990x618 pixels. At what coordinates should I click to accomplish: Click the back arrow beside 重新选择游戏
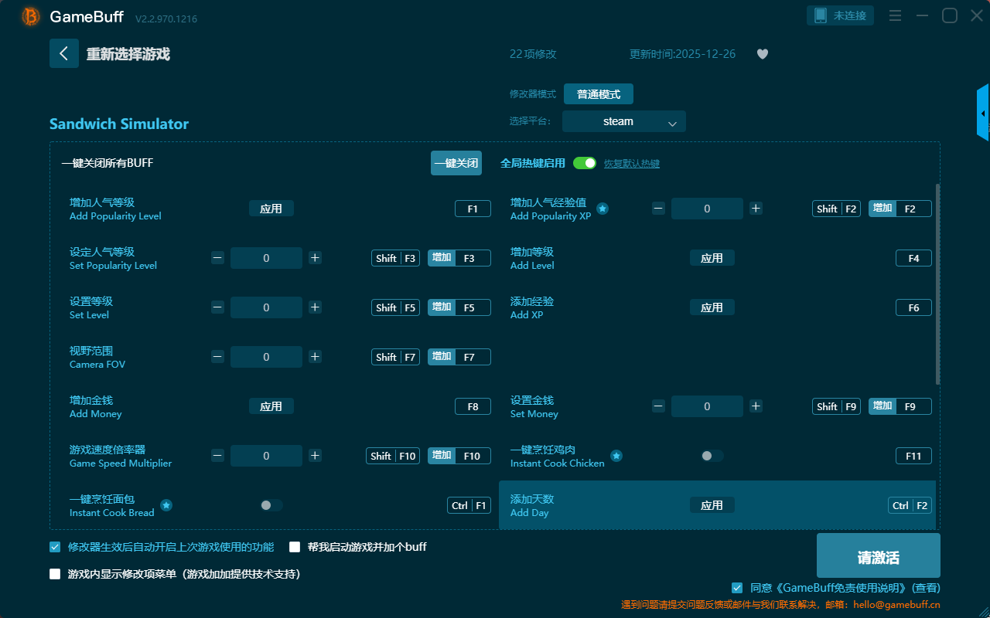64,53
